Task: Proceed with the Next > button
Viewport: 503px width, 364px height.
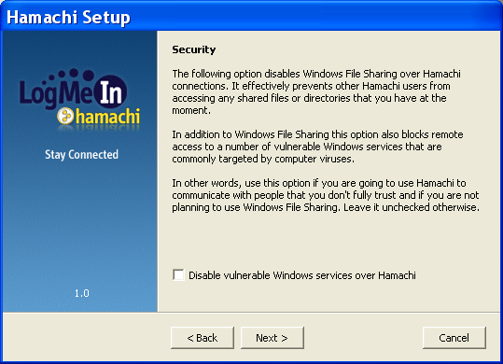Action: [272, 338]
